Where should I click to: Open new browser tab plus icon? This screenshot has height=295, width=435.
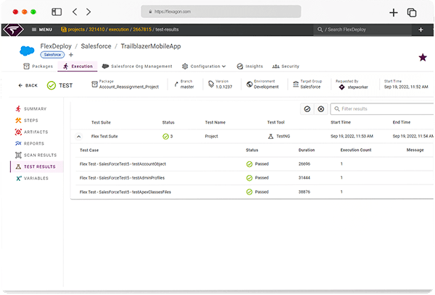(x=393, y=12)
